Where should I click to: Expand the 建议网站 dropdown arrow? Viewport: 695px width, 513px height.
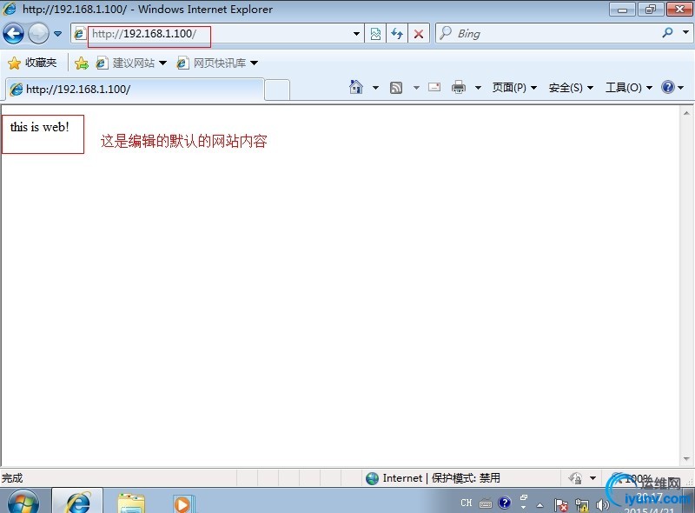click(x=162, y=63)
